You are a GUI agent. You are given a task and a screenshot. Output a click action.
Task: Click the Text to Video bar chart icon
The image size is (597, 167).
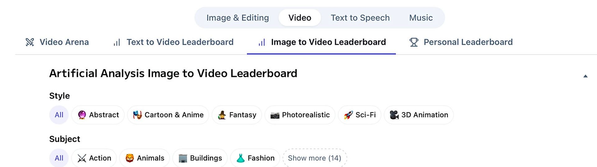coord(117,42)
